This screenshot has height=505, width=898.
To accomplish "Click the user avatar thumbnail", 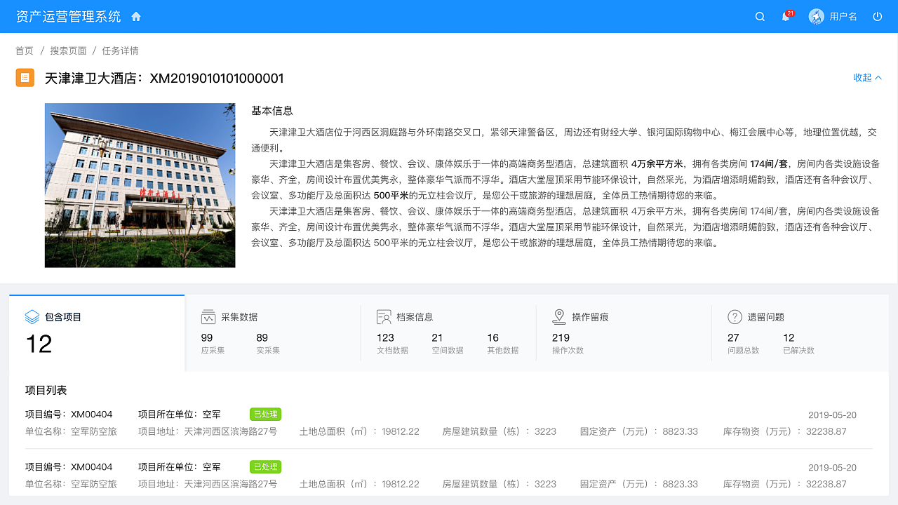I will 816,16.
